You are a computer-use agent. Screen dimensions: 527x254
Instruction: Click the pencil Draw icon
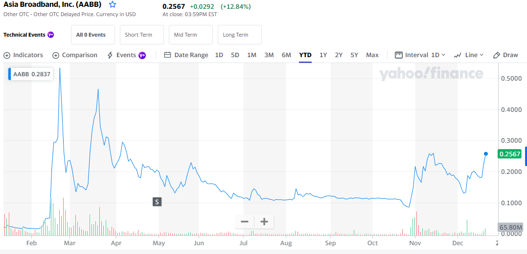pos(497,55)
